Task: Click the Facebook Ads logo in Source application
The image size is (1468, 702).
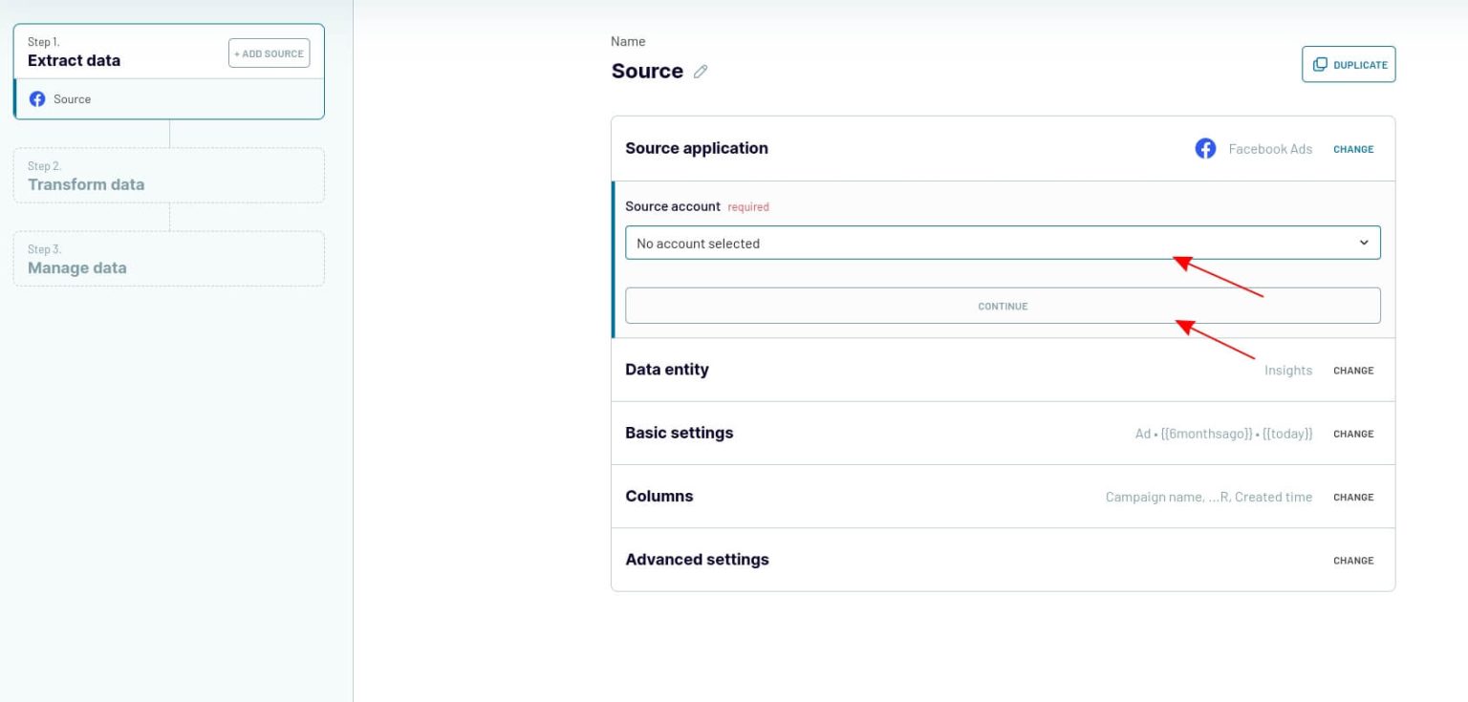Action: [1205, 148]
